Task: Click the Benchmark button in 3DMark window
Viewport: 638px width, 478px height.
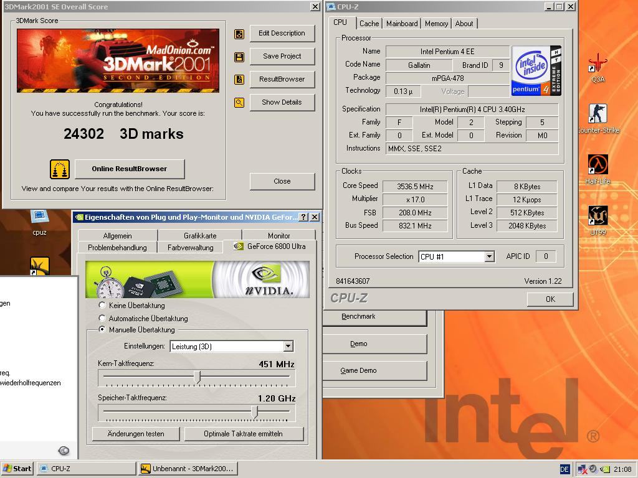Action: click(374, 317)
